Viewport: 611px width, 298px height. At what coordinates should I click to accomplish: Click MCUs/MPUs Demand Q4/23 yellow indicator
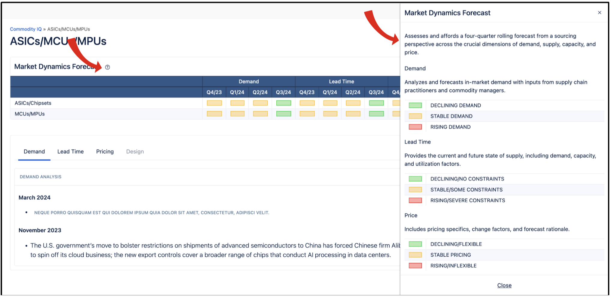click(x=214, y=114)
